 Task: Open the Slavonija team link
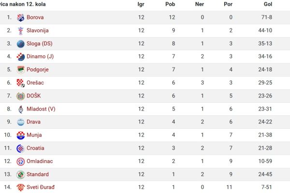coord(38,30)
